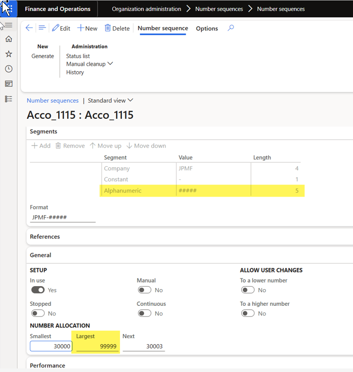
Task: Open Favorites star in sidebar
Action: coord(9,54)
